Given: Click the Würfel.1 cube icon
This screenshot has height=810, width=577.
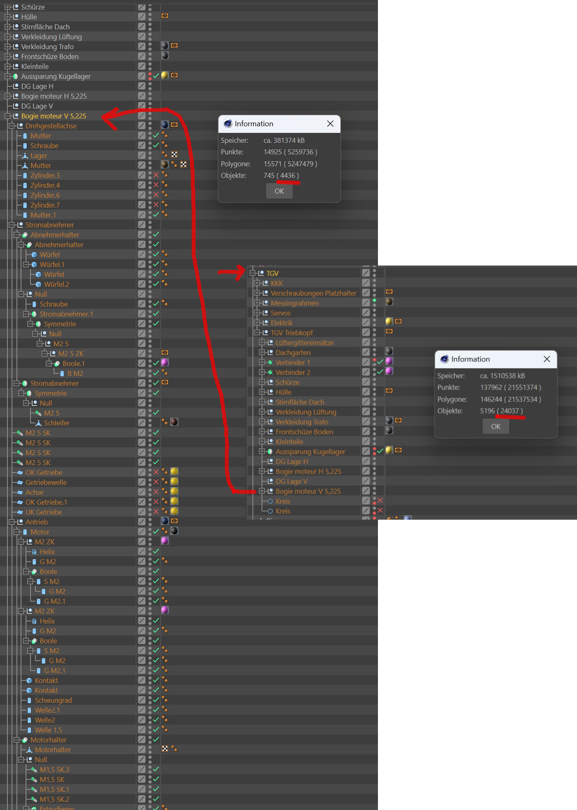Looking at the screenshot, I should pos(34,264).
